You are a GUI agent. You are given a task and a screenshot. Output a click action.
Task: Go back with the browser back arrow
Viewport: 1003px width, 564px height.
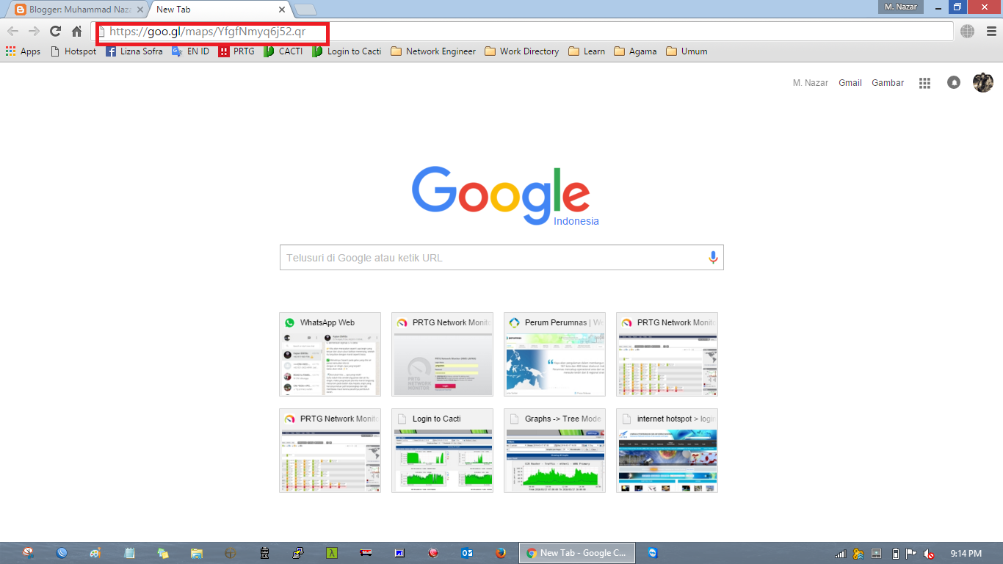12,31
